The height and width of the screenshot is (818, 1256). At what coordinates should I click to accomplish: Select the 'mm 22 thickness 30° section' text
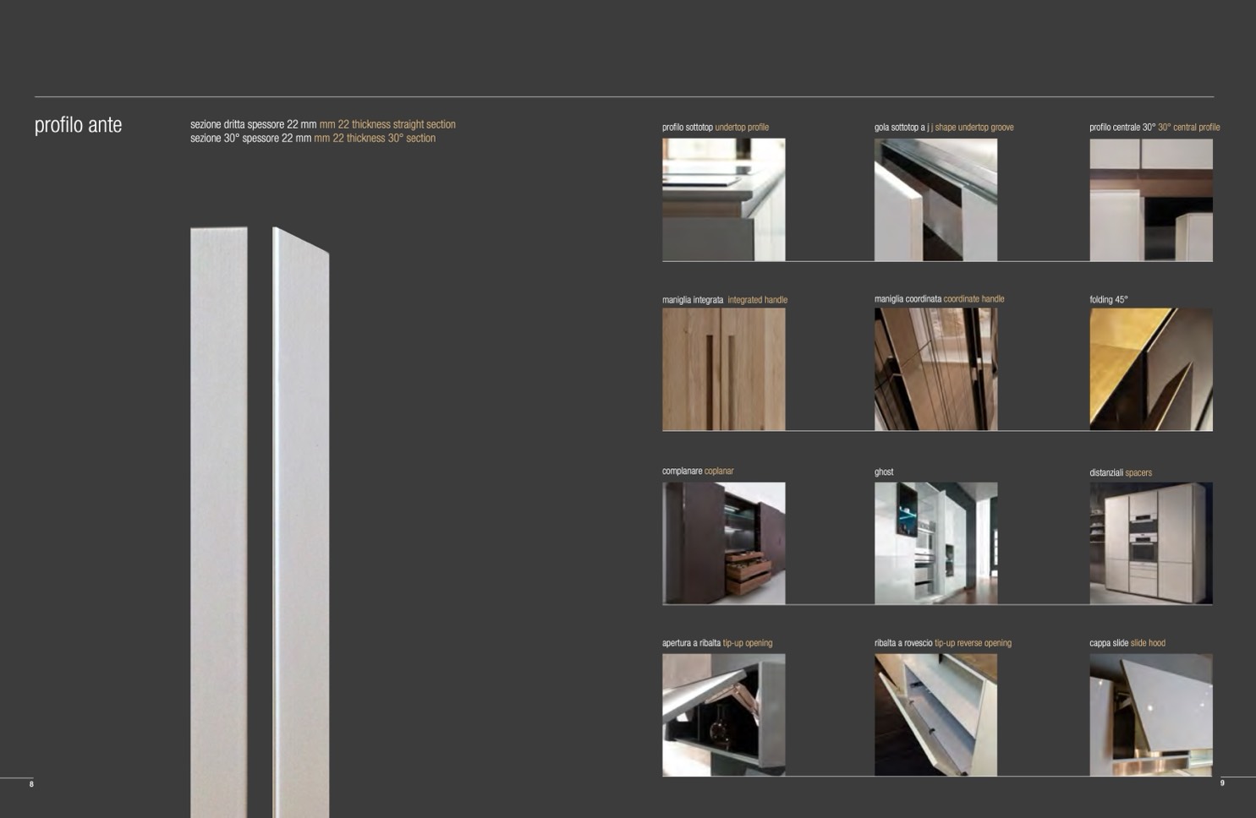(x=375, y=139)
